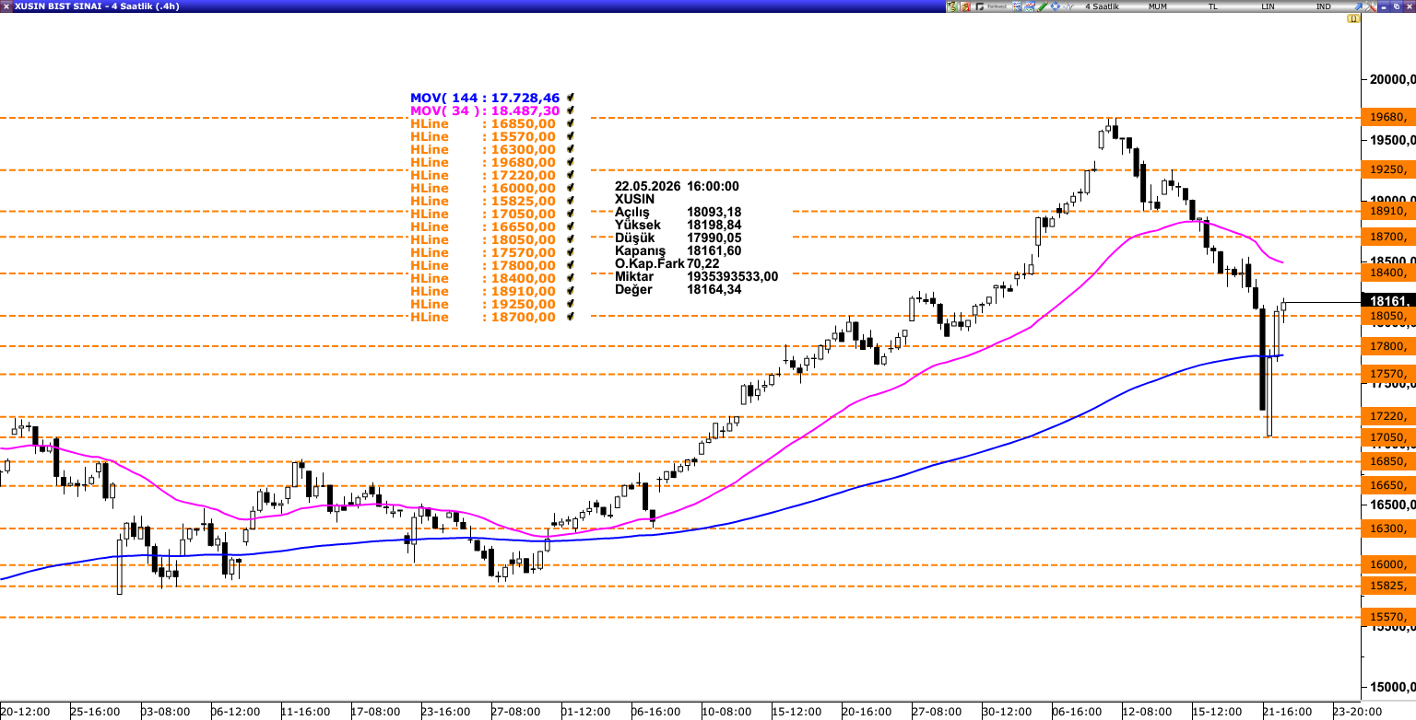1416x720 pixels.
Task: Click the current price 18161 marker on axis
Action: pyautogui.click(x=1388, y=300)
